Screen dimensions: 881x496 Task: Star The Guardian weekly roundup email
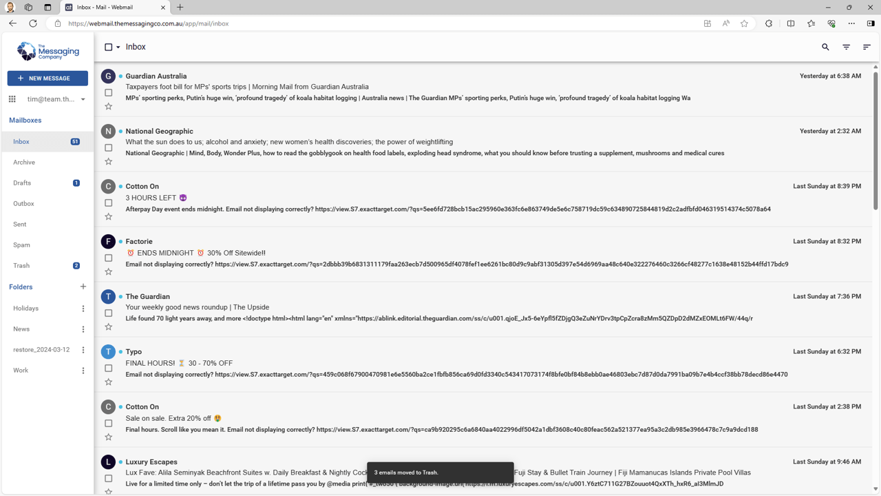[108, 327]
